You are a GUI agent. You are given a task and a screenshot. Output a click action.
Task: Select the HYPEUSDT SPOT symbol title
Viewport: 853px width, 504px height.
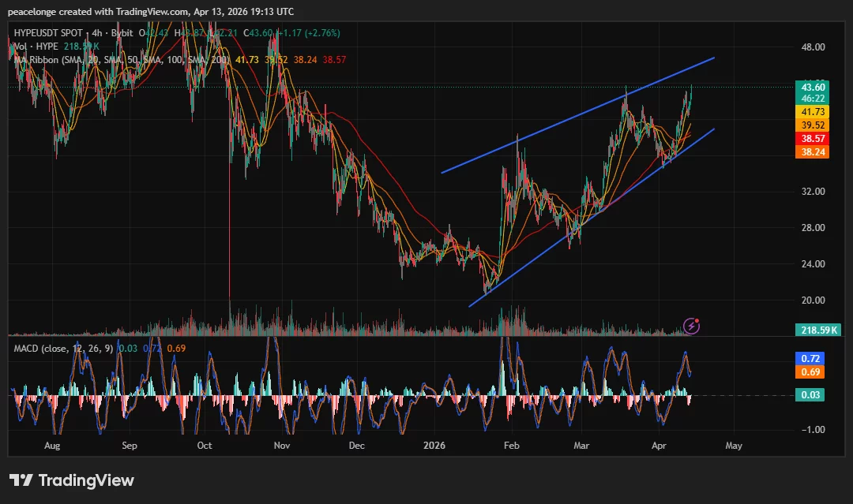coord(47,34)
